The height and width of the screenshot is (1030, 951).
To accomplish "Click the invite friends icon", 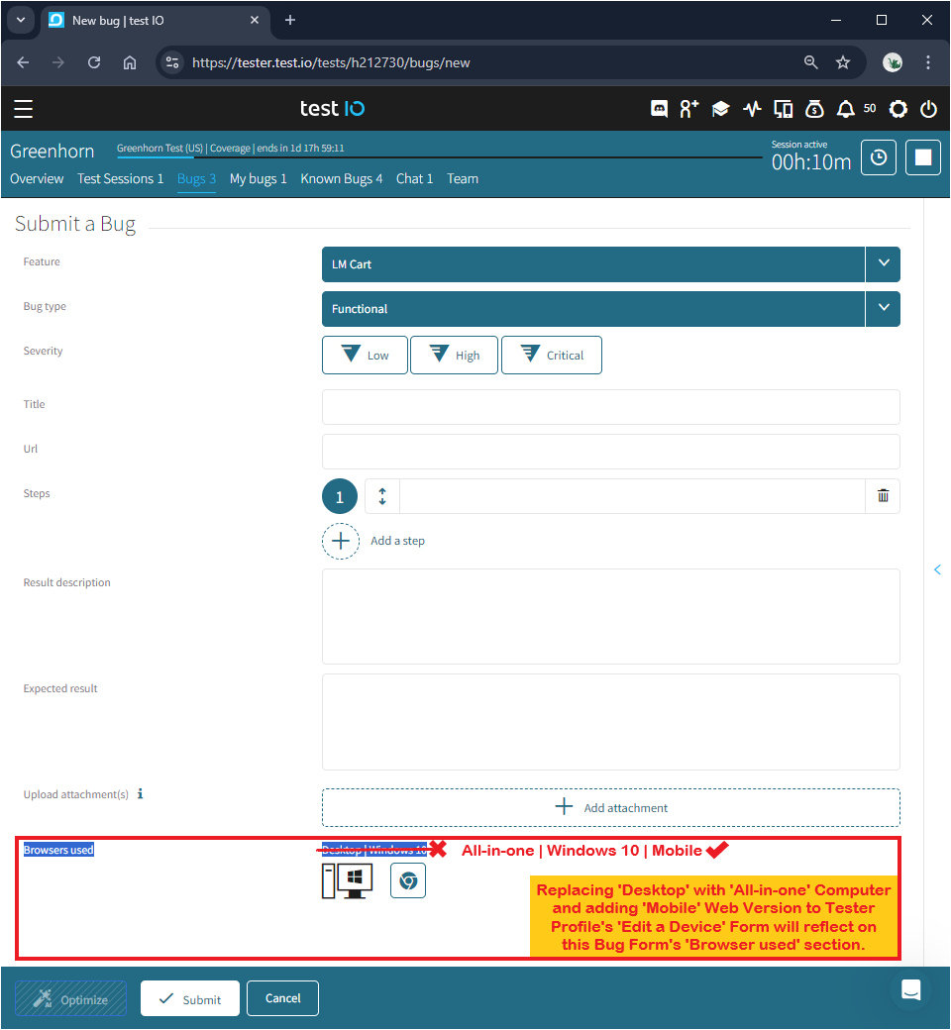I will coord(688,108).
